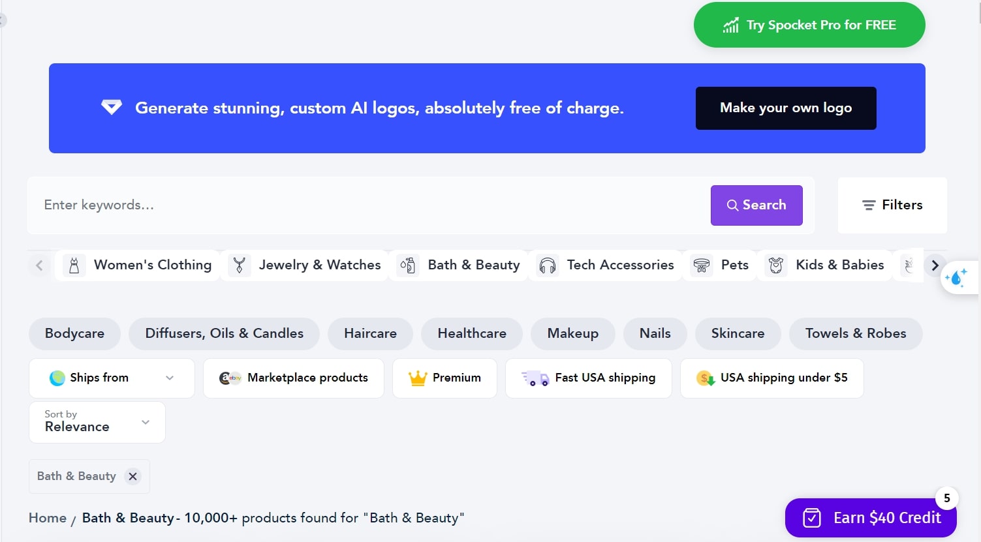Filter by Makeup subcategory

(x=573, y=334)
